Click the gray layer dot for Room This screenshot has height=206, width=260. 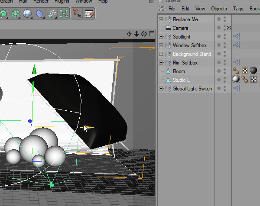(x=219, y=71)
